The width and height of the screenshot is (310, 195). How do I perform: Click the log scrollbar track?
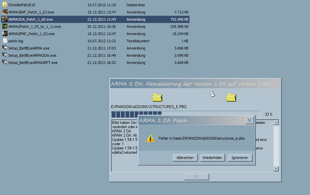(276, 146)
